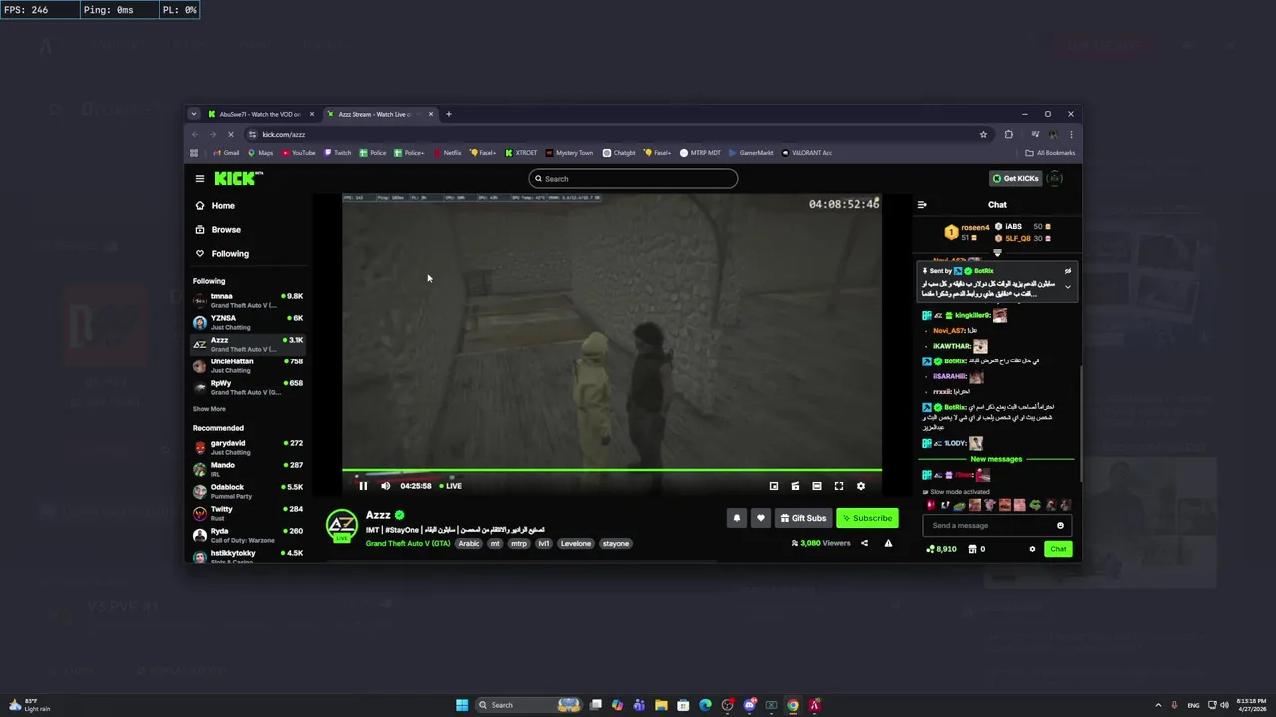Open the Kick hamburger sidebar menu
The image size is (1276, 717).
[x=200, y=179]
